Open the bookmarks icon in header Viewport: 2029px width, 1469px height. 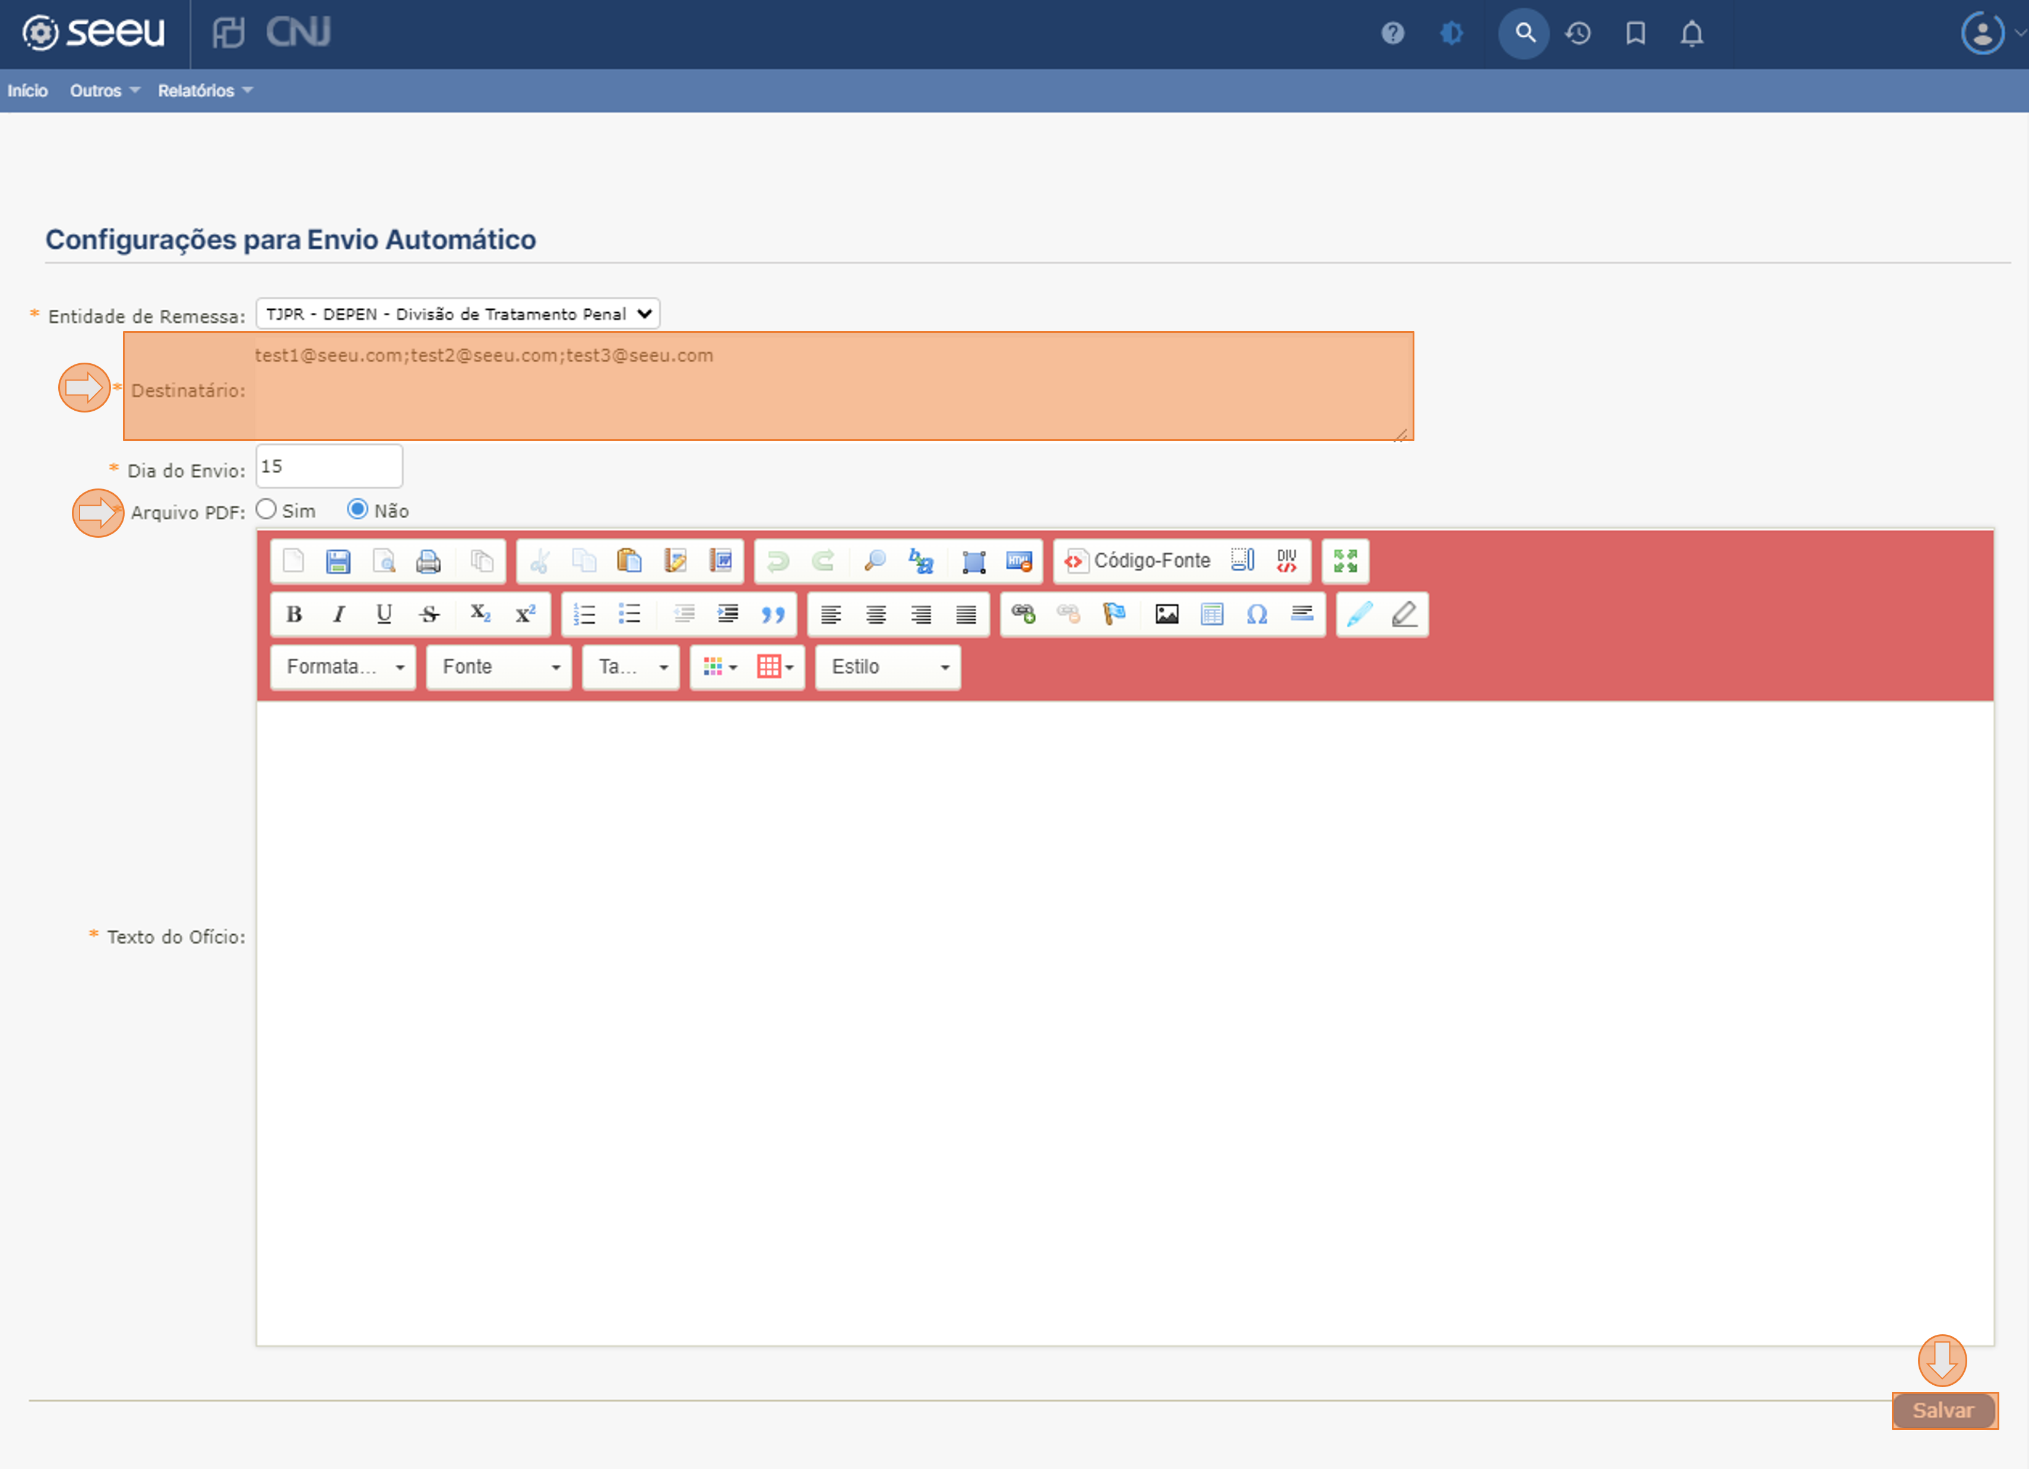tap(1635, 33)
